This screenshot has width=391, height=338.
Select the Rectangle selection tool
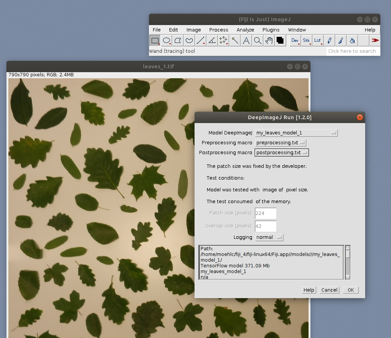tap(155, 41)
